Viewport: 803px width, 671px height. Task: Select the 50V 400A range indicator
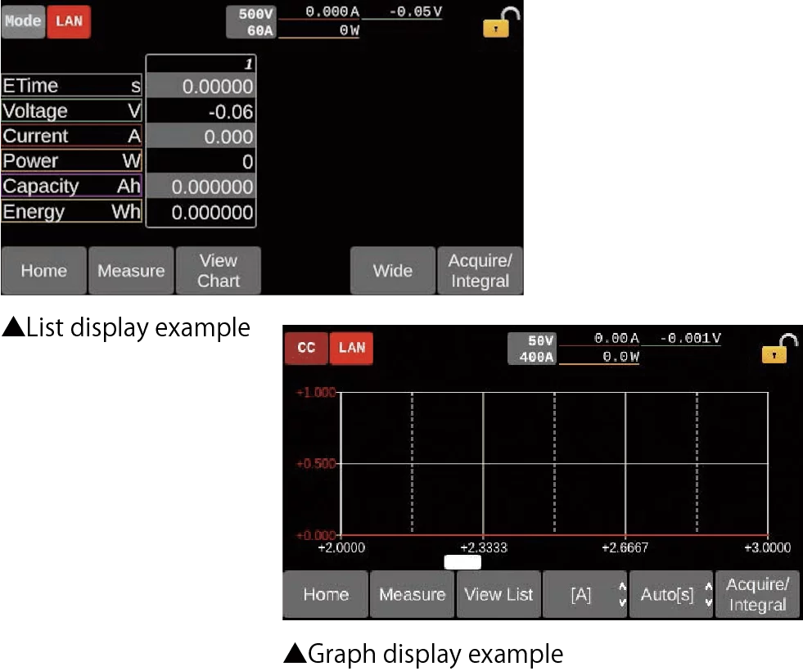(531, 348)
